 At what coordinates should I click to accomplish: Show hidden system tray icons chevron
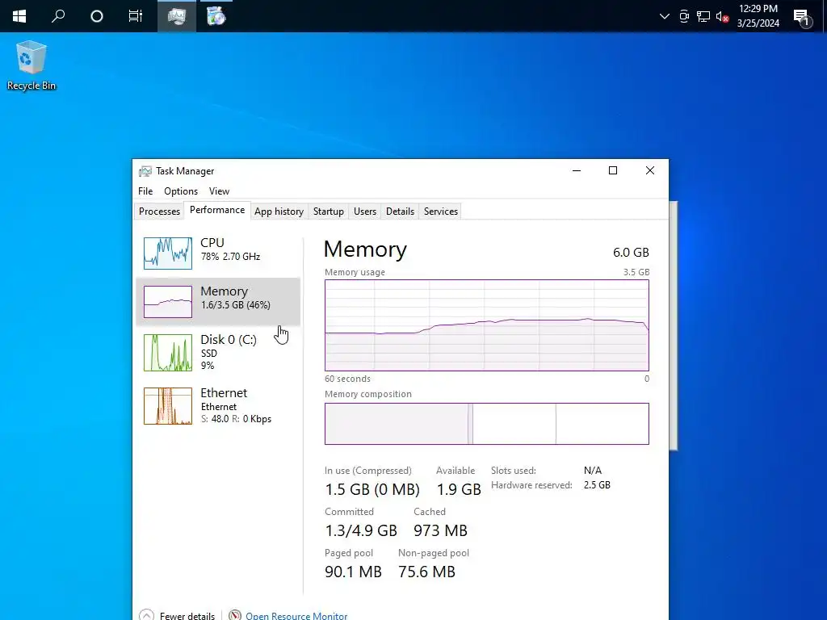[665, 16]
